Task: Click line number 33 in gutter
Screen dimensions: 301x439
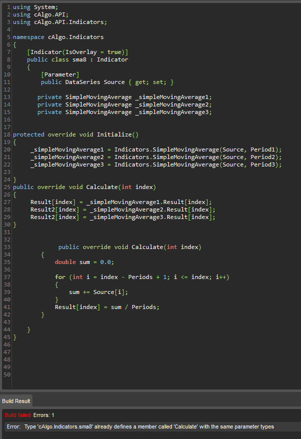Action: coord(7,247)
